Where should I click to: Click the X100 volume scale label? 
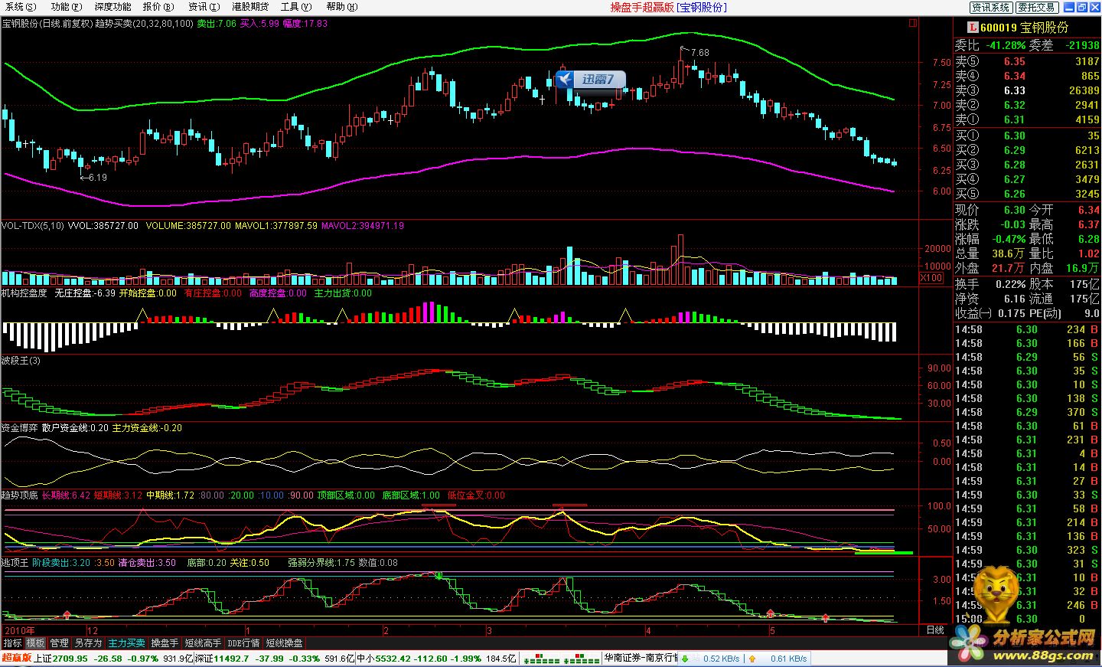point(931,278)
